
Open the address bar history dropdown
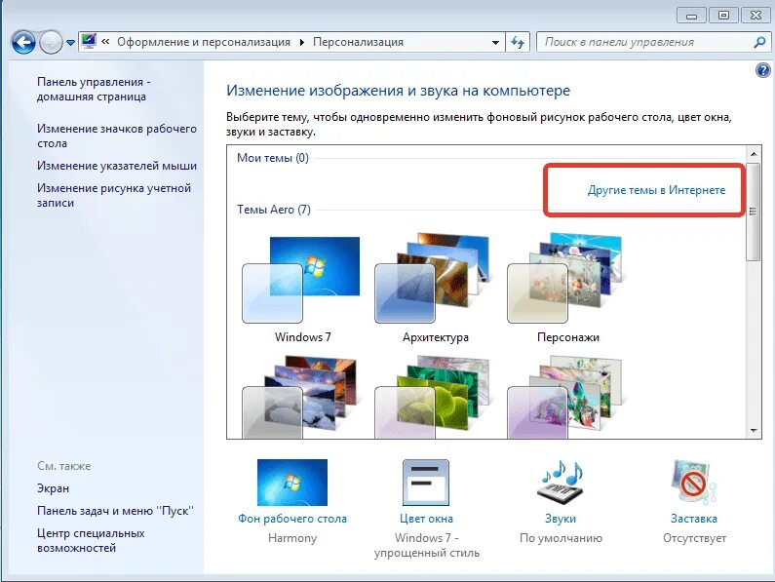tap(495, 43)
